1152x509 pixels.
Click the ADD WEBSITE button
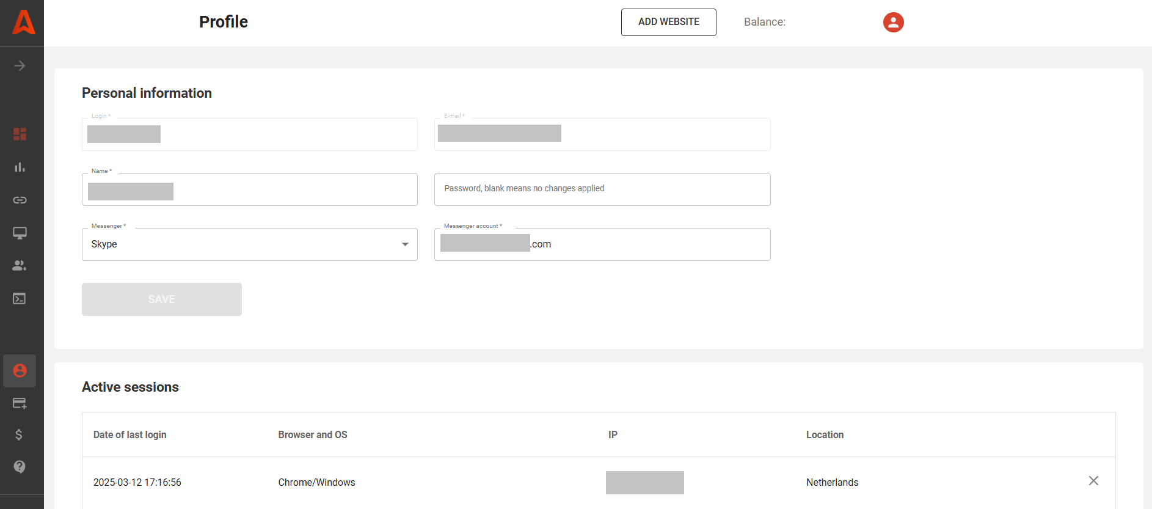point(668,22)
